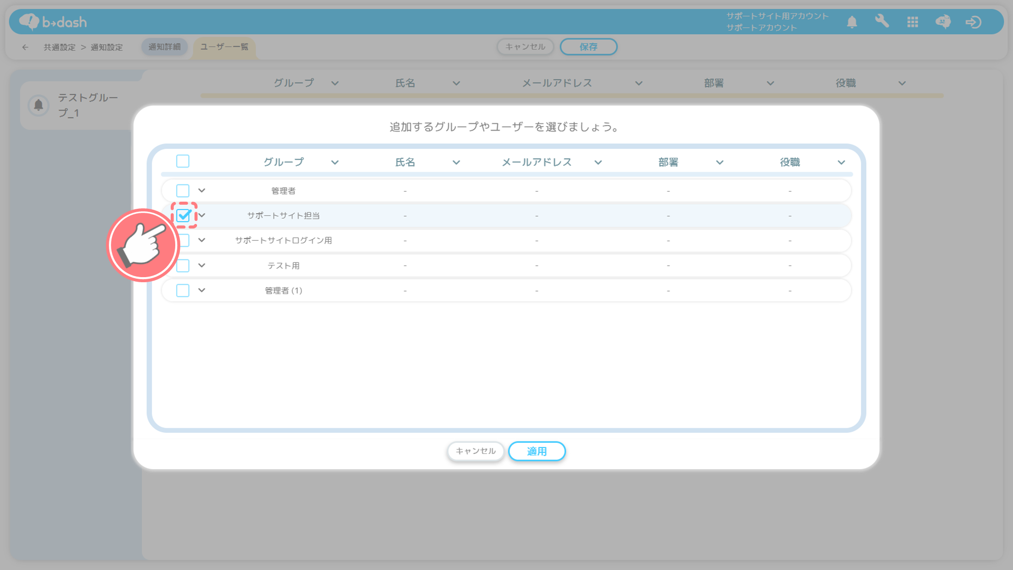Expand the 管理者 (1) group row
This screenshot has height=570, width=1013.
202,290
